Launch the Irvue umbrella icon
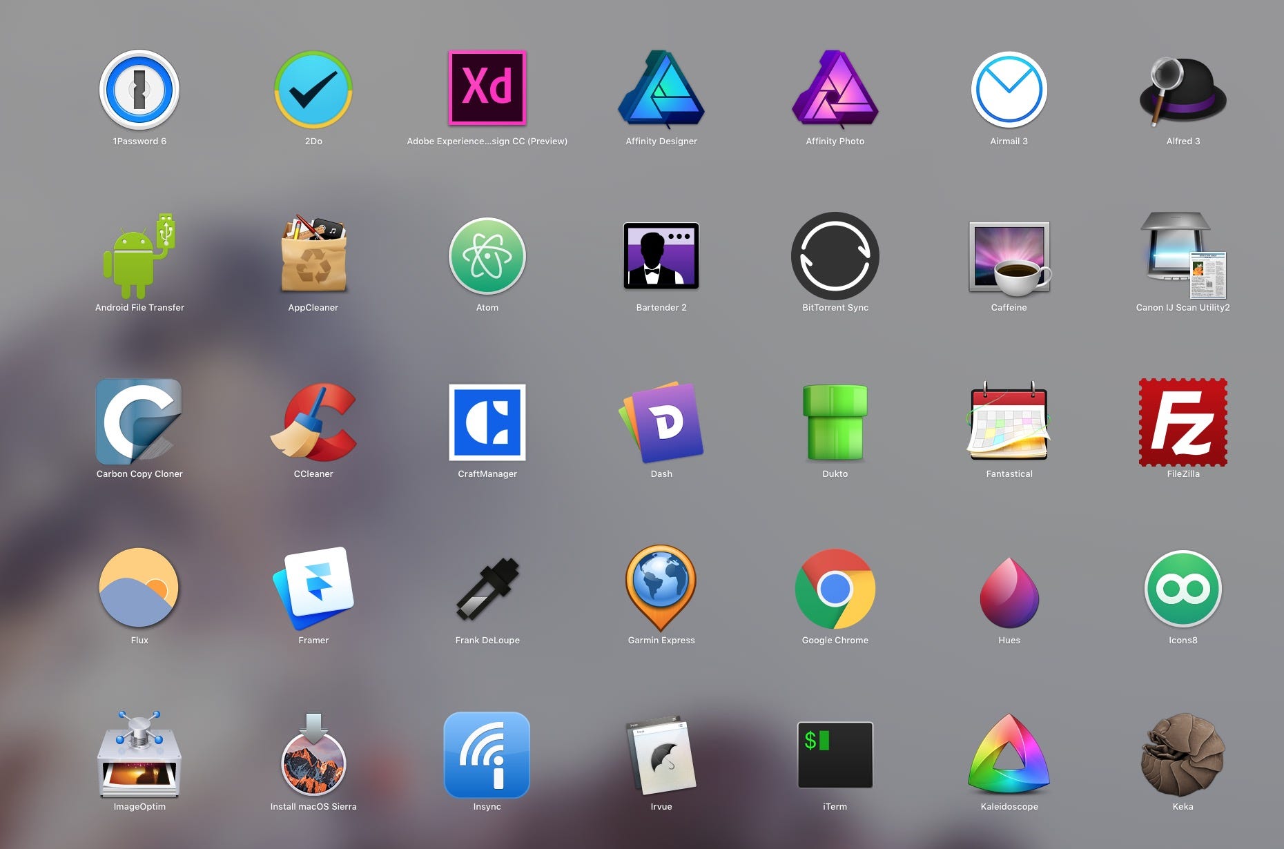This screenshot has width=1284, height=849. (661, 754)
